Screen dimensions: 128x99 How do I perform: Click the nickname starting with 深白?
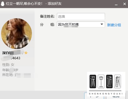(13, 53)
